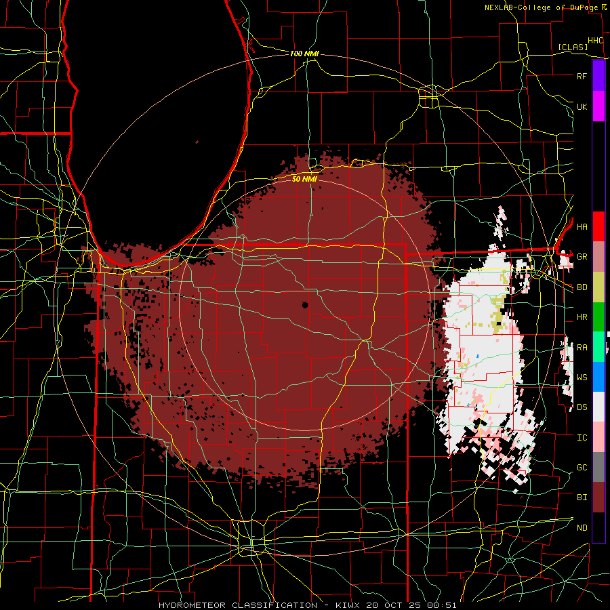Click the black radar site dot at center
The width and height of the screenshot is (610, 610).
pyautogui.click(x=305, y=305)
